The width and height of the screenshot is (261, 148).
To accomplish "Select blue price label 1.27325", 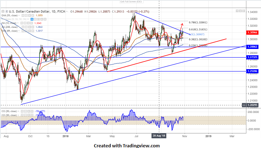I will click(252, 57).
